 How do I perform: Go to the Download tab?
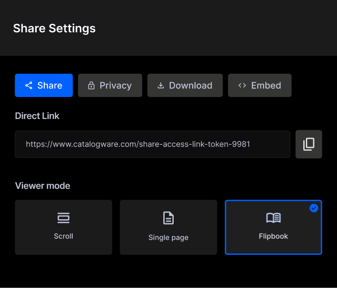click(x=185, y=85)
